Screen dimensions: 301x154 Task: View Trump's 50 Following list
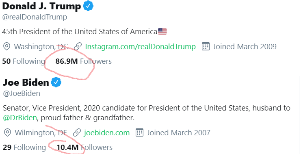coord(24,61)
